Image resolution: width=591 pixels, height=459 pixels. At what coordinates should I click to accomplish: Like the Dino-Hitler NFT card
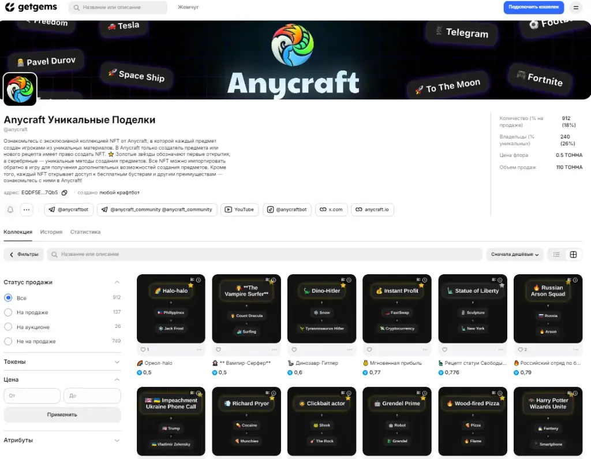(294, 350)
